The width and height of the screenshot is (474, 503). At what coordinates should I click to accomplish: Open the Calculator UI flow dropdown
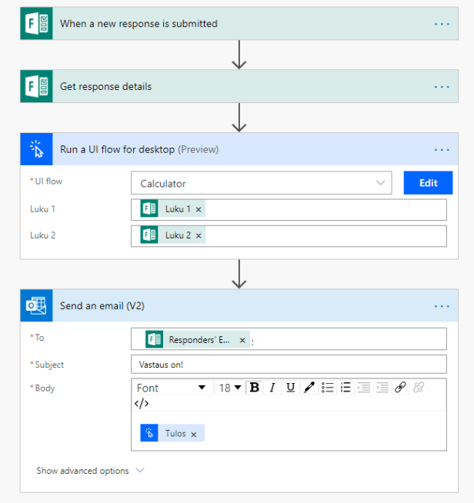coord(261,183)
